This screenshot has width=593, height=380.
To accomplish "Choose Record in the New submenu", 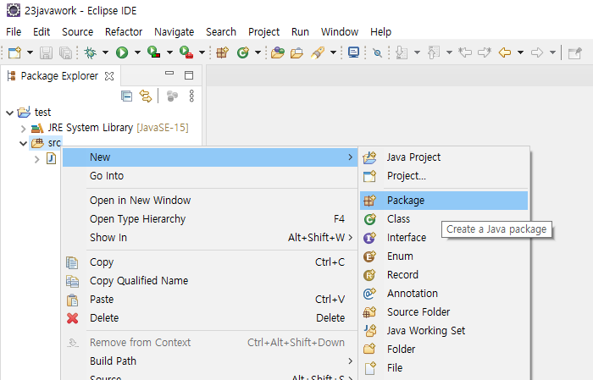I will pyautogui.click(x=444, y=274).
